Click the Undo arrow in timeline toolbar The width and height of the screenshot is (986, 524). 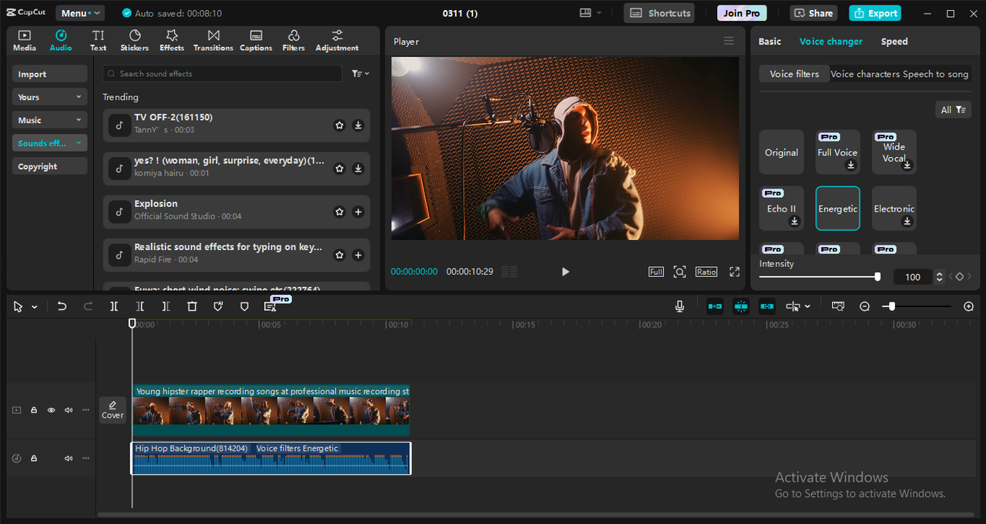62,306
